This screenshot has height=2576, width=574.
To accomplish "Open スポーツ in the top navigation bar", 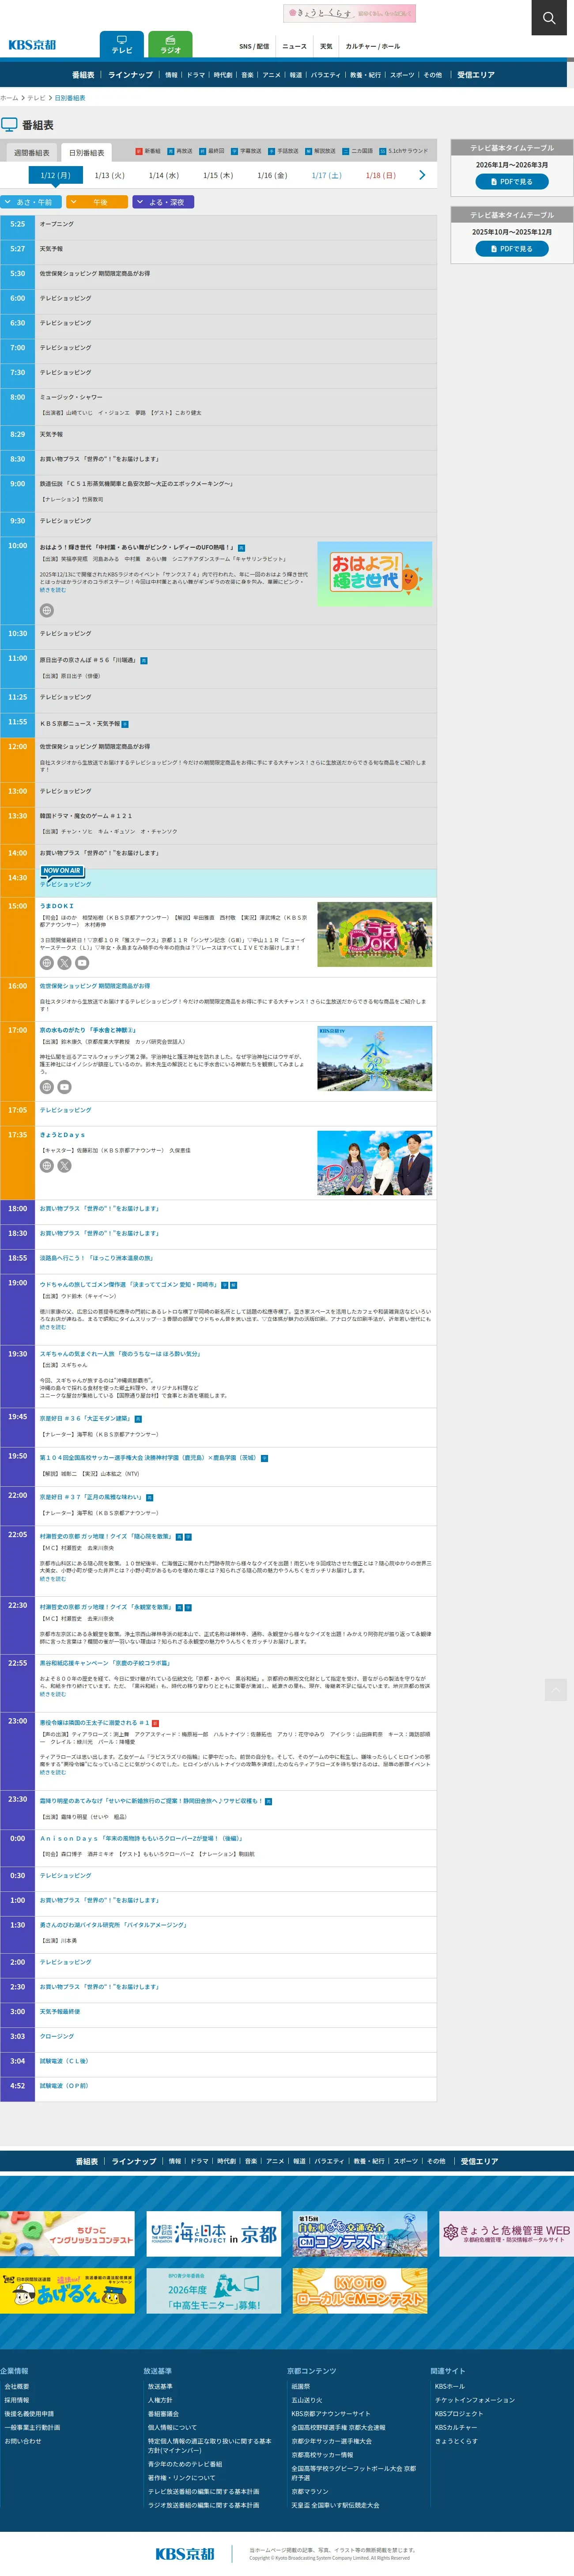I will pyautogui.click(x=402, y=75).
